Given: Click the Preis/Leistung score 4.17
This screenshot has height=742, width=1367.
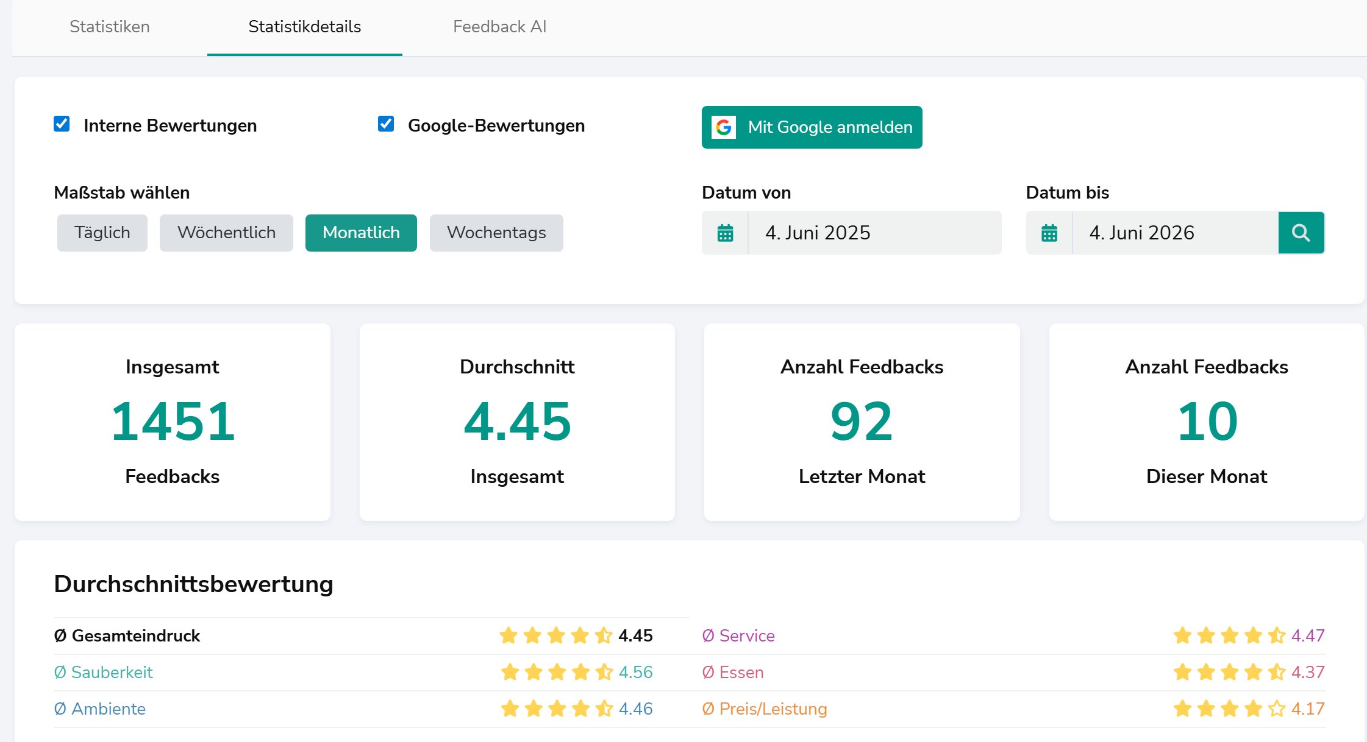Looking at the screenshot, I should click(1308, 708).
